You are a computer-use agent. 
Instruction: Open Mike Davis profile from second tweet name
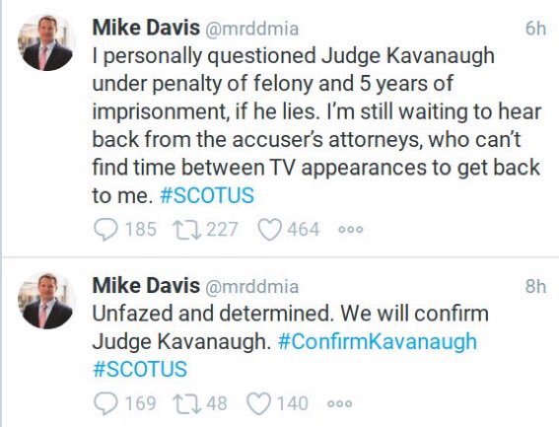pos(146,285)
